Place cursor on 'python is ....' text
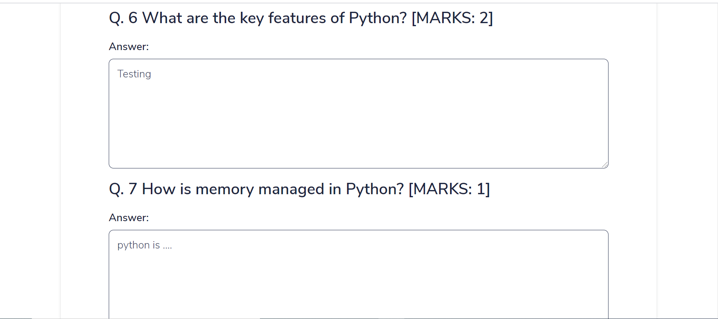The height and width of the screenshot is (319, 718). tap(144, 245)
